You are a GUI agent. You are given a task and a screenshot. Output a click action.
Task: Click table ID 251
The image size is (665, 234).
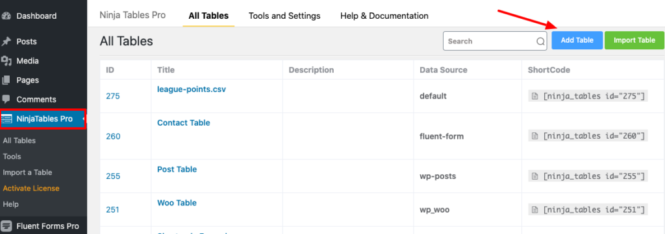pos(113,209)
